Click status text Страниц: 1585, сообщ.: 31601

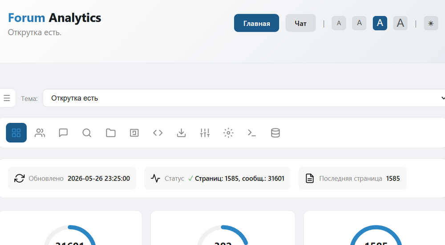[239, 179]
